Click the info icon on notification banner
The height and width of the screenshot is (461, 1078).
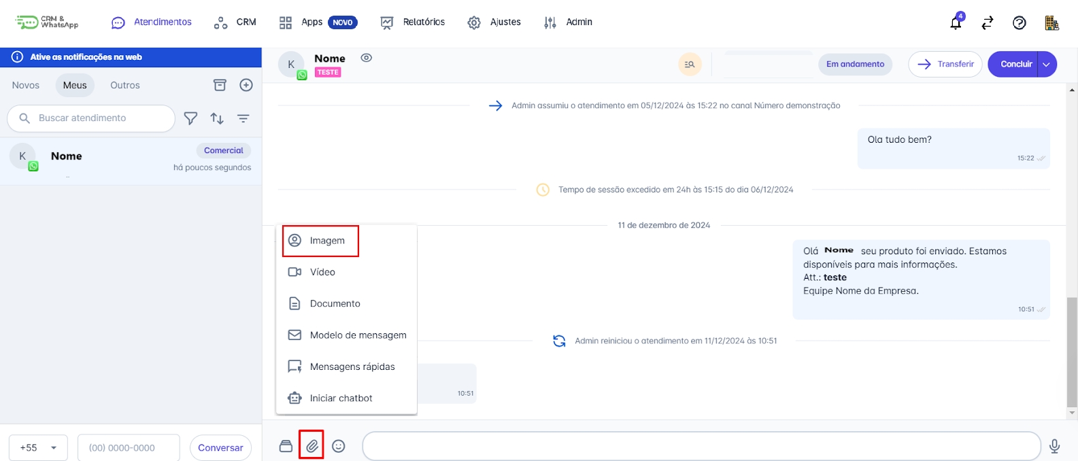18,57
